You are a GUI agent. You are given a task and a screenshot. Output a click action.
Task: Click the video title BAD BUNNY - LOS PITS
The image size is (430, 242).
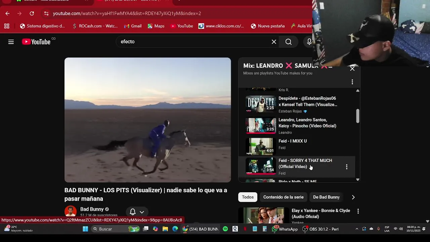(146, 194)
